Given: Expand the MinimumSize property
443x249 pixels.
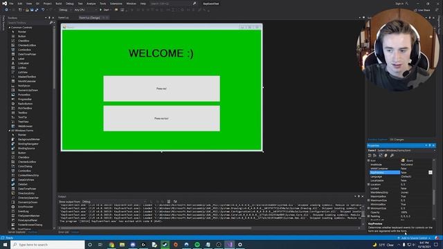Looking at the screenshot, I should 369,208.
